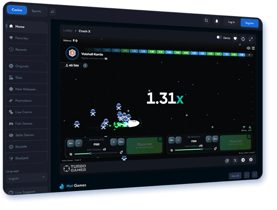Show next Hot Games with right arrow

pyautogui.click(x=254, y=175)
